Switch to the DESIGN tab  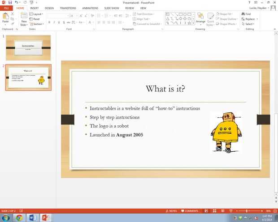pos(49,8)
